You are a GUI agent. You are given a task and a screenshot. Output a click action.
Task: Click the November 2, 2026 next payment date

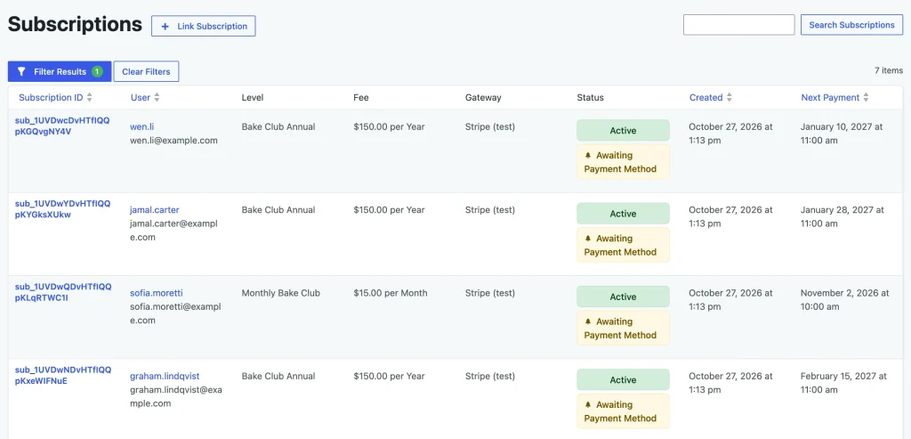click(845, 299)
